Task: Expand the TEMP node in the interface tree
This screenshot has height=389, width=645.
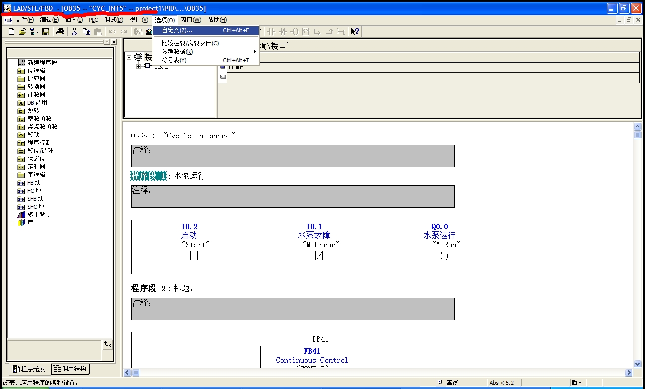Action: [x=139, y=66]
